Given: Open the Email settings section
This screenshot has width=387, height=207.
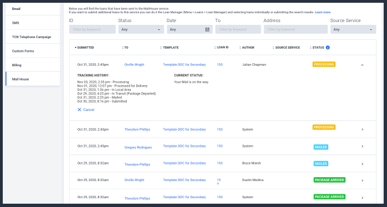Looking at the screenshot, I should point(33,9).
